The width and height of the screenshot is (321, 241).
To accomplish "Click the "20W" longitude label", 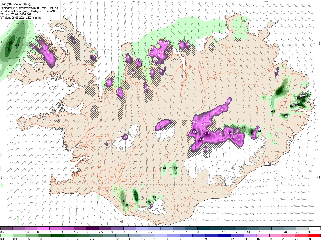I will [x=133, y=1].
